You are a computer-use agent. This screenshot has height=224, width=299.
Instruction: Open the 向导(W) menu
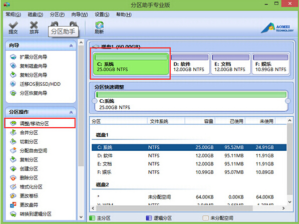coord(80,15)
